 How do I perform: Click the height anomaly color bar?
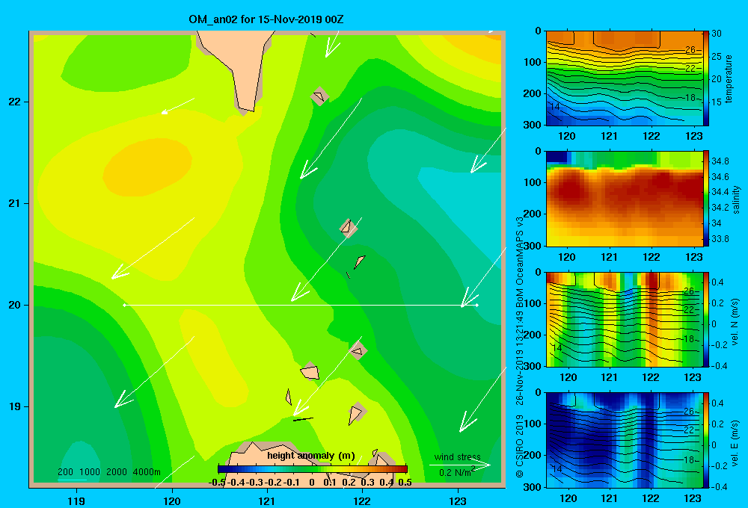click(x=313, y=469)
